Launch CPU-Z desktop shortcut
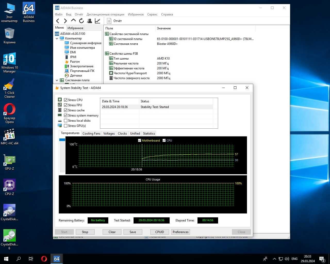 [x=10, y=187]
